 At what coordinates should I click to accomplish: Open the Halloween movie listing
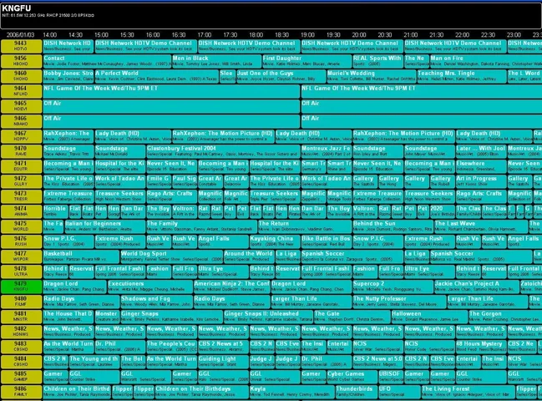tap(429, 317)
